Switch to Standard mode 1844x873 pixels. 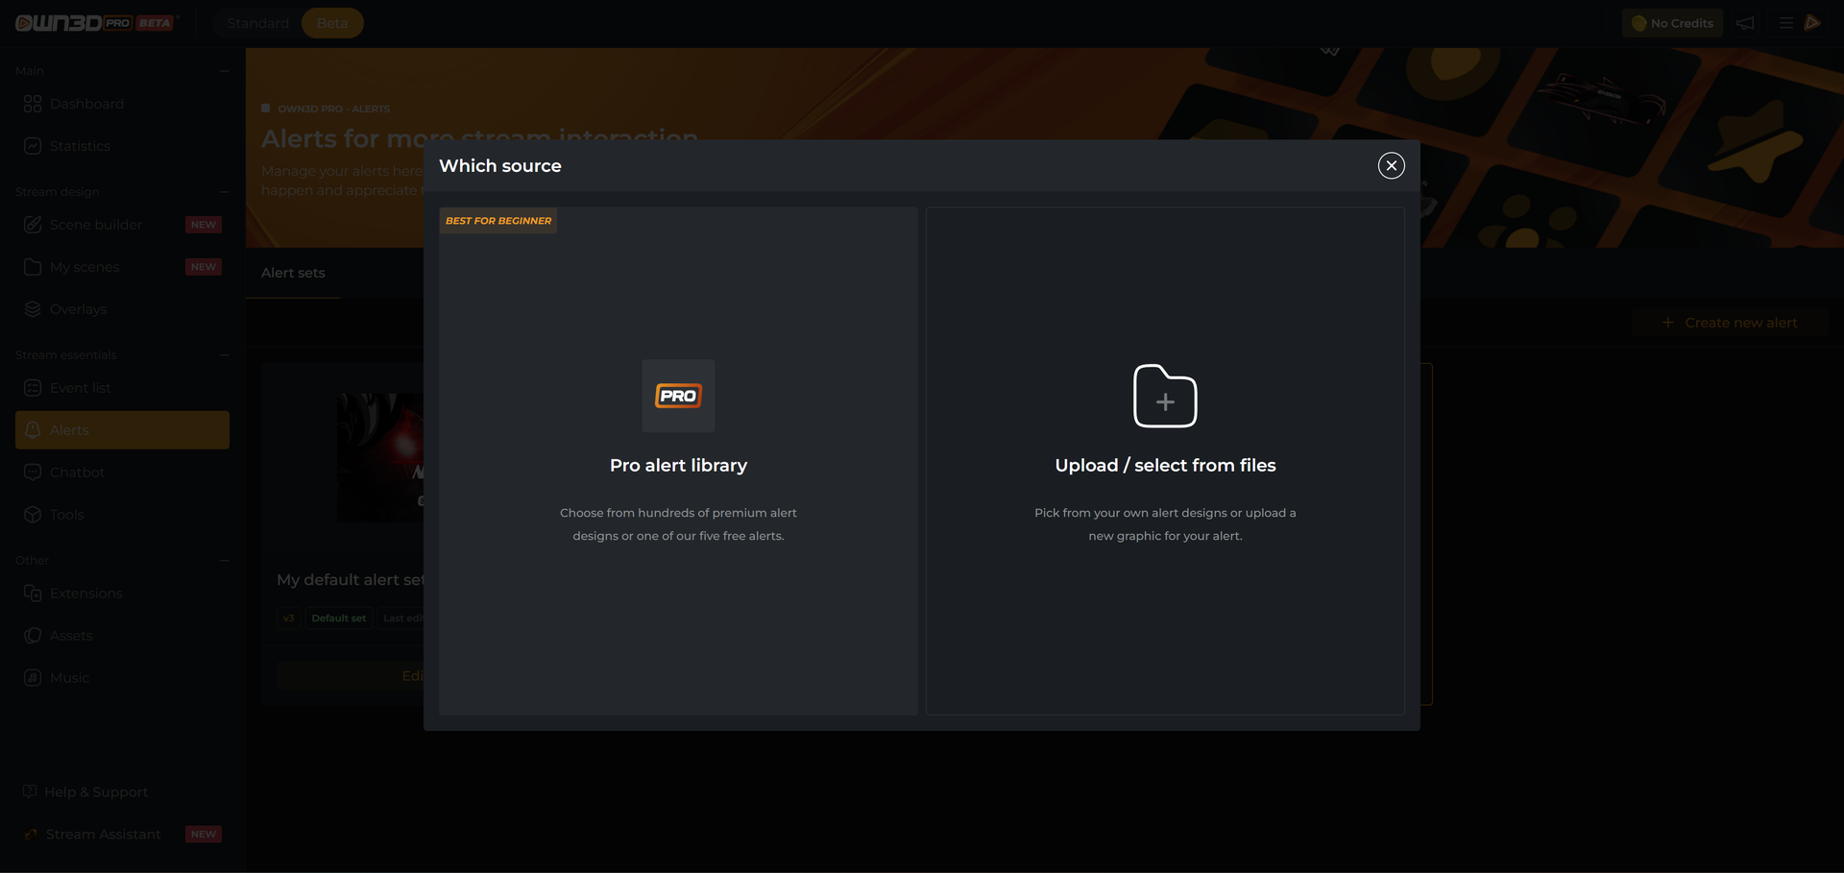[x=257, y=22]
